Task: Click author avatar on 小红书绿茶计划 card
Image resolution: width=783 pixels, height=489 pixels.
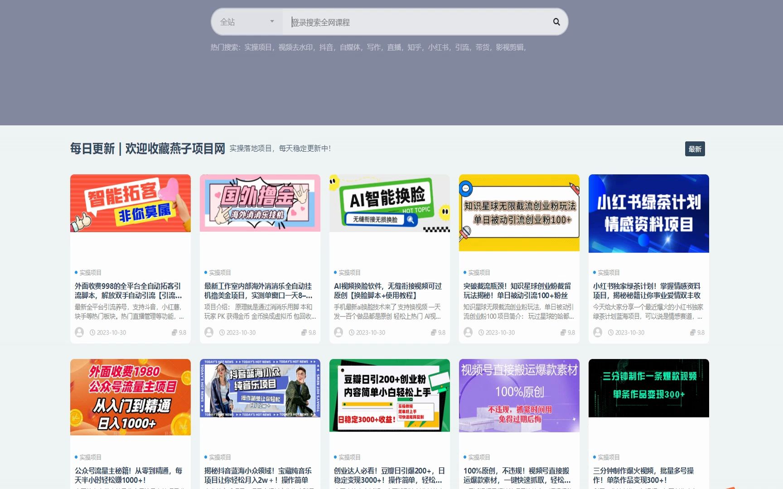Action: [x=598, y=332]
